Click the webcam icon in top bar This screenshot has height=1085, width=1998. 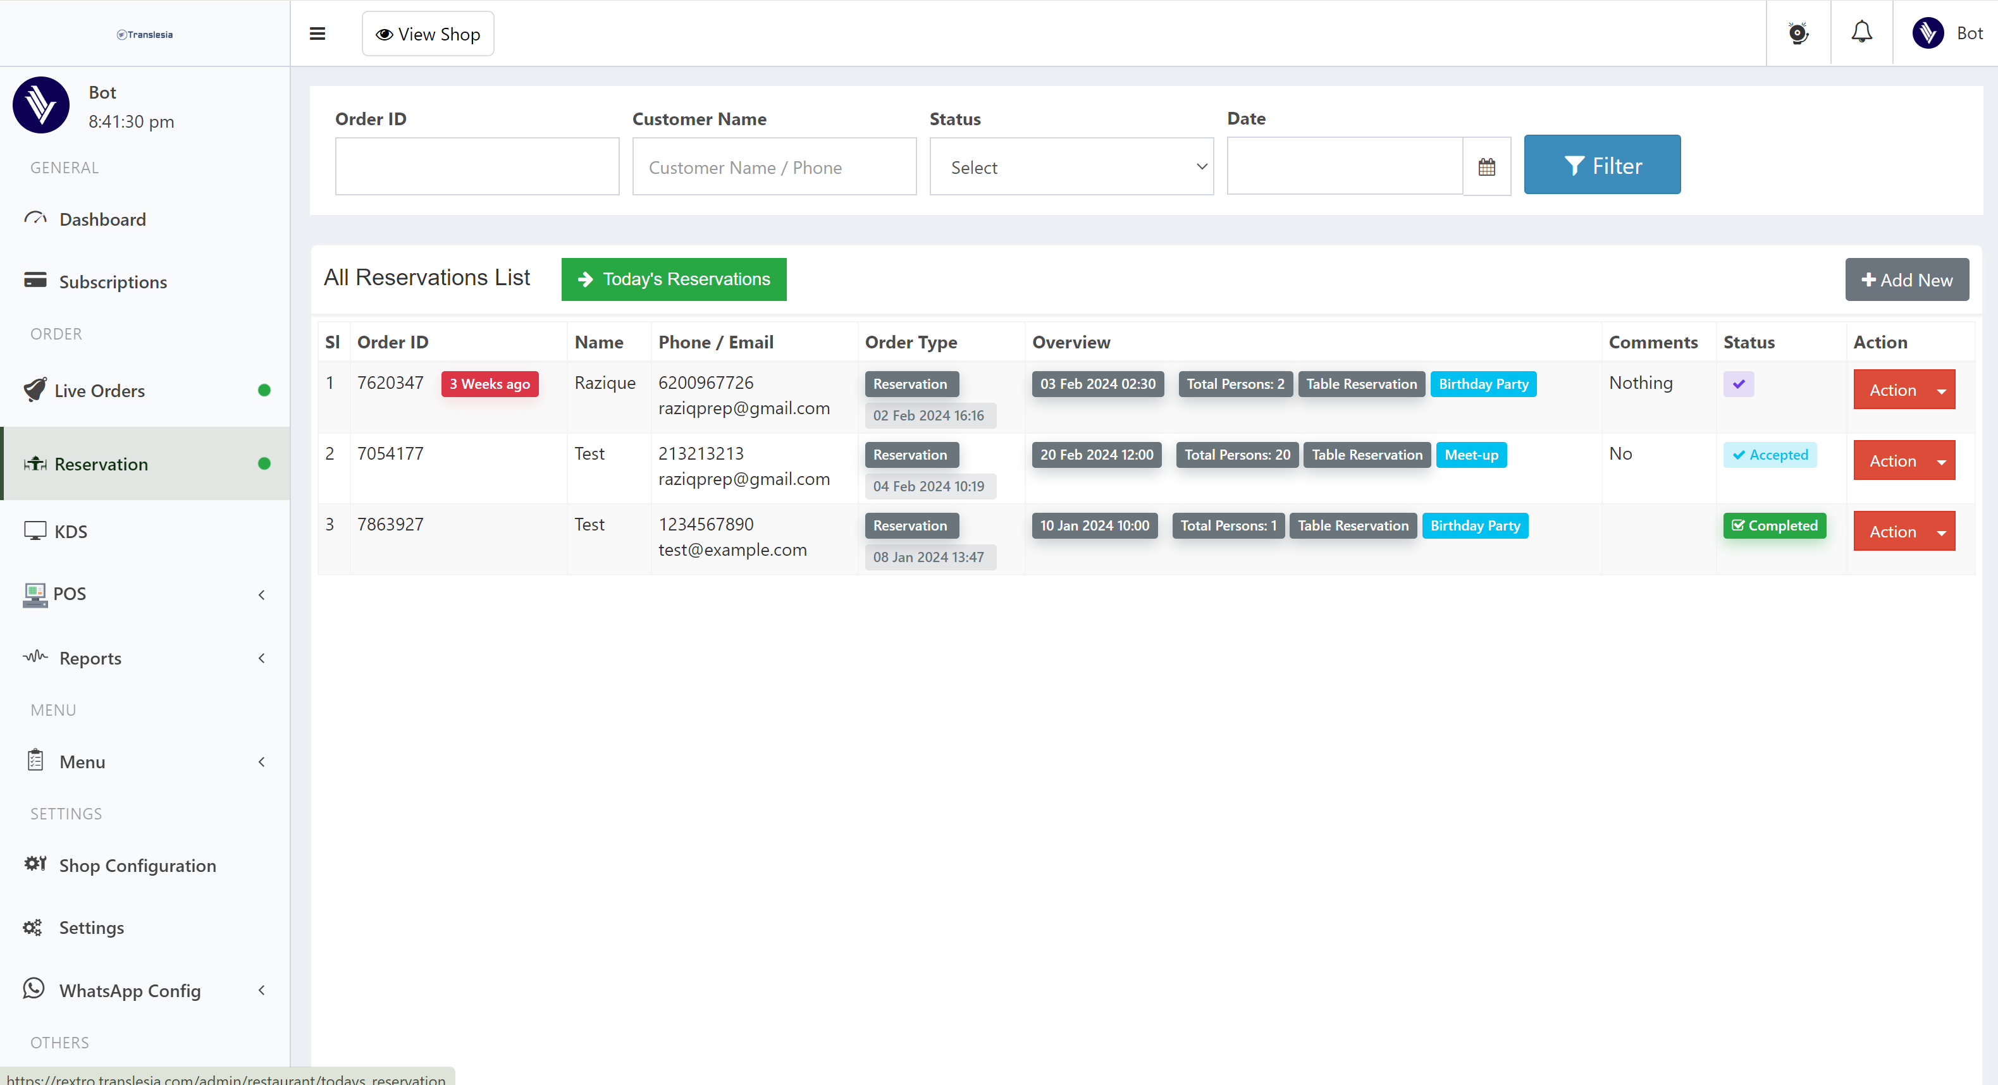[1798, 34]
